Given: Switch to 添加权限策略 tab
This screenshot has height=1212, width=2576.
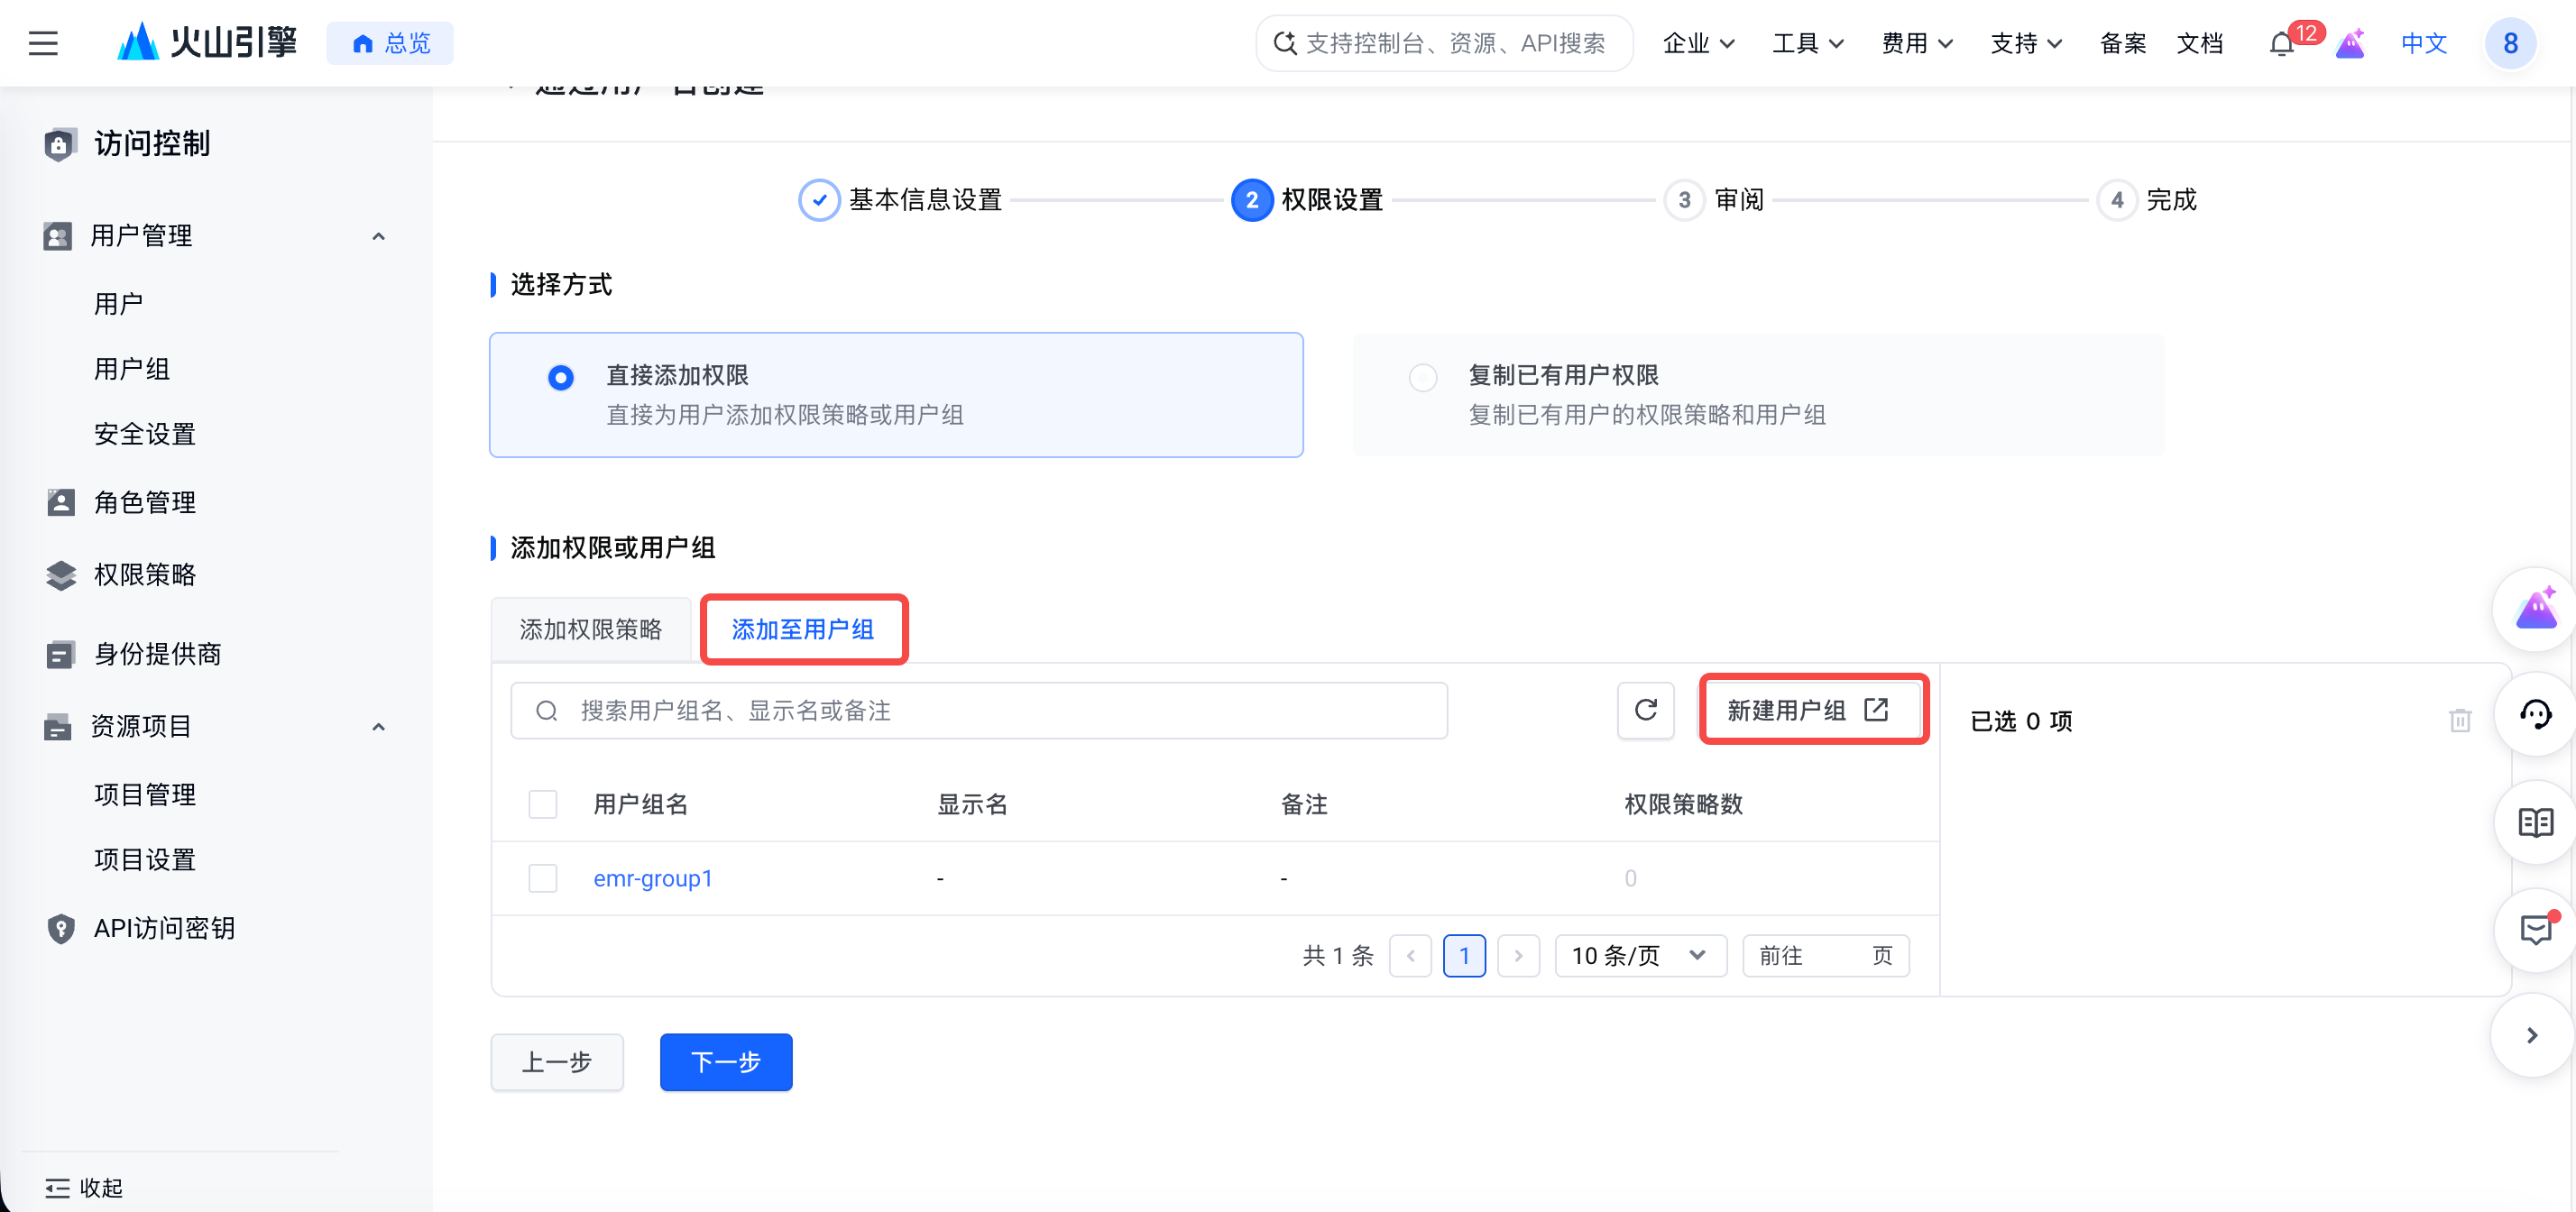Looking at the screenshot, I should [x=591, y=630].
